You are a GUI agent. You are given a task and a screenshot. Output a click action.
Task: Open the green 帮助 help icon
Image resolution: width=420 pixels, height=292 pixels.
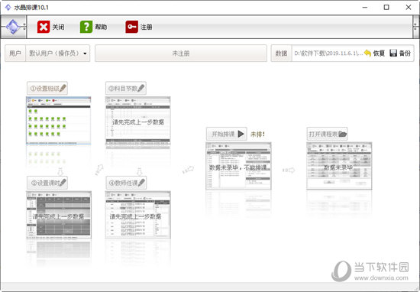click(x=86, y=27)
